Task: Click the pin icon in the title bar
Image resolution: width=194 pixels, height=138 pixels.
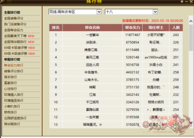Action: point(182,1)
